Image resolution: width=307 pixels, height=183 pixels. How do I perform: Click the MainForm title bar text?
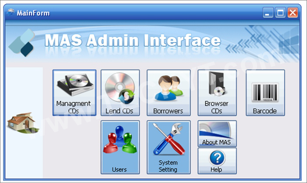pos(33,13)
